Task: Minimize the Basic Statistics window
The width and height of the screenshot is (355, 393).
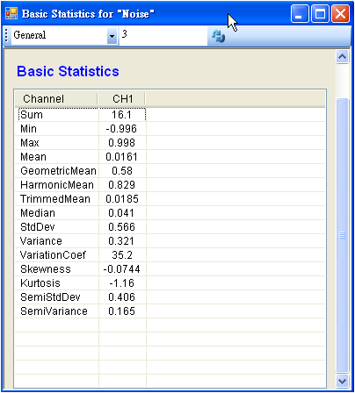Action: click(300, 14)
